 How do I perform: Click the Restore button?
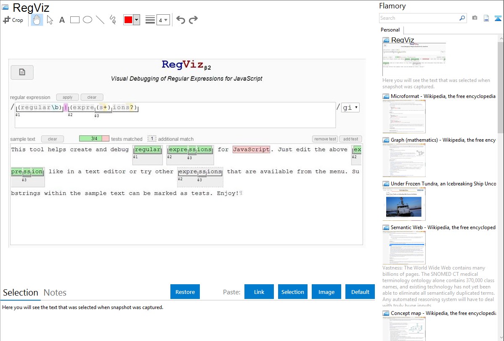185,292
